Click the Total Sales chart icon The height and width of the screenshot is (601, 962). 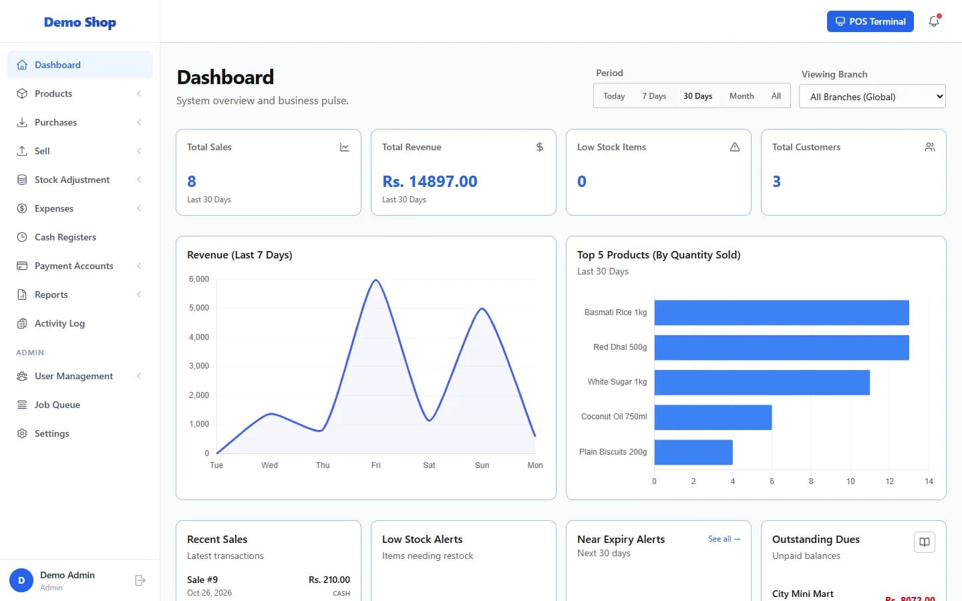click(345, 147)
